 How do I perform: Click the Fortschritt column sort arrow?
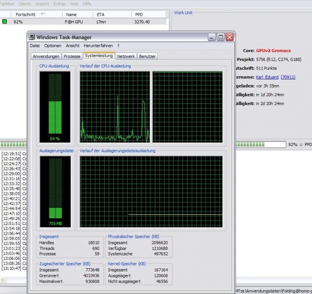click(43, 14)
